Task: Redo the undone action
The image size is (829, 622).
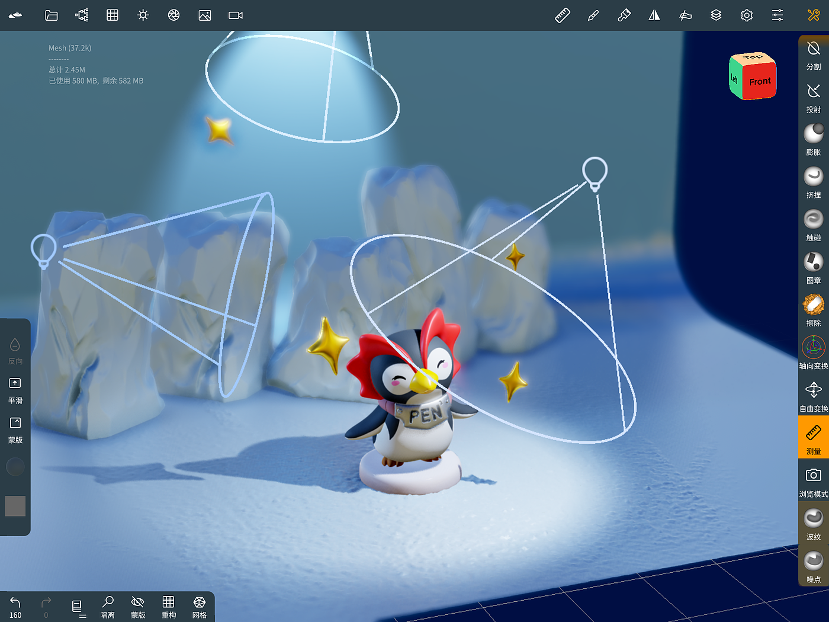Action: pos(46,607)
